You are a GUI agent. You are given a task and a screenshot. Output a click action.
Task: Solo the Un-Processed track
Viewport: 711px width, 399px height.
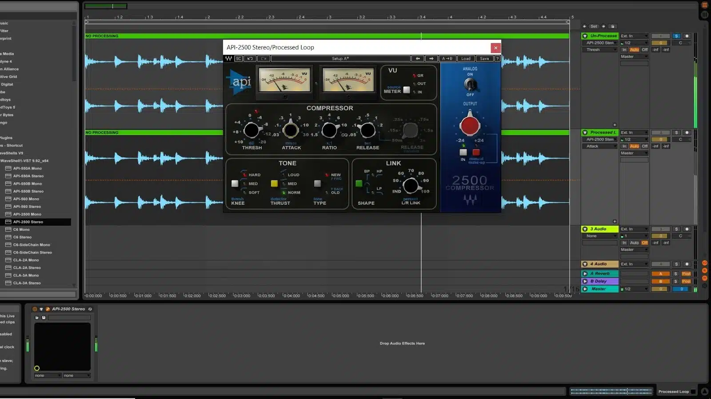click(676, 36)
